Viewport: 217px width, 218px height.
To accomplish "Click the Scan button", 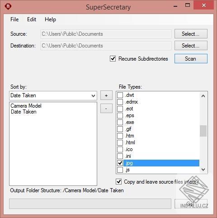I will coord(191,59).
